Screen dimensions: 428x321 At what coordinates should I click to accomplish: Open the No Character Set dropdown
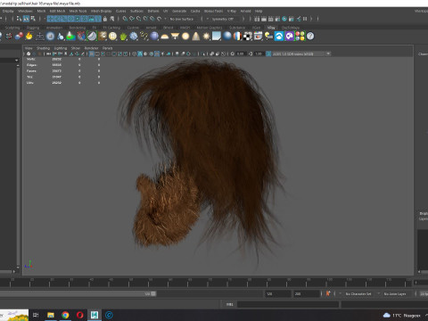(x=358, y=293)
